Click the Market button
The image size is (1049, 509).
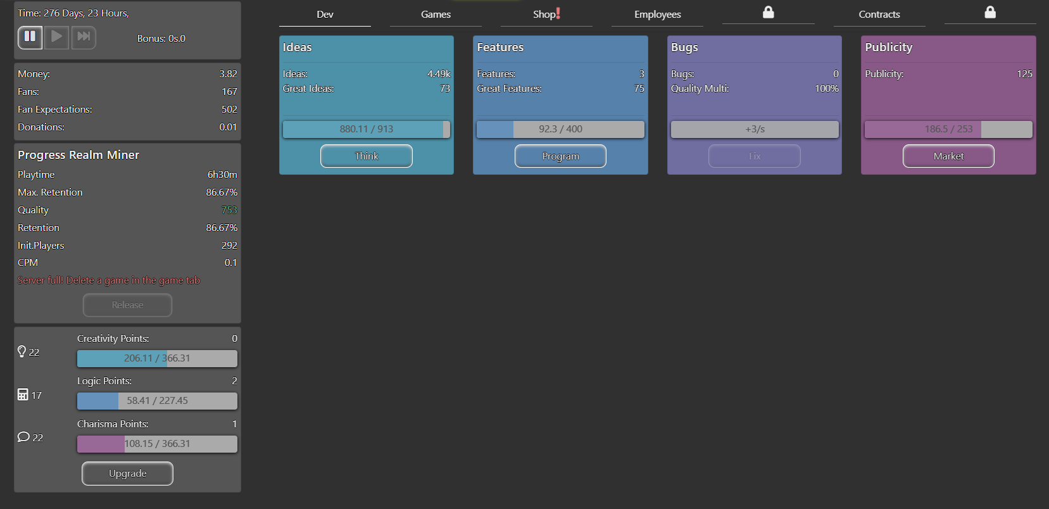click(948, 156)
